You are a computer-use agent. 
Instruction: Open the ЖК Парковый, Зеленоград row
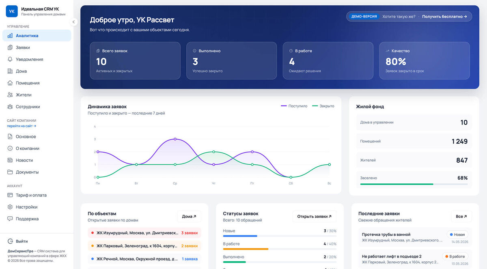tap(144, 246)
